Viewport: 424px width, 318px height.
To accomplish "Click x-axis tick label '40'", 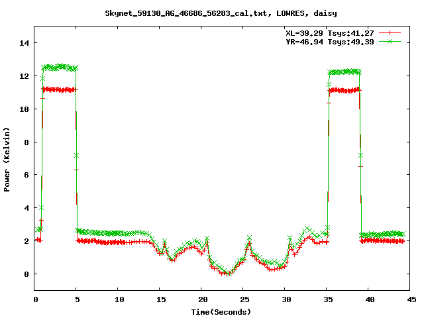I will pos(370,299).
